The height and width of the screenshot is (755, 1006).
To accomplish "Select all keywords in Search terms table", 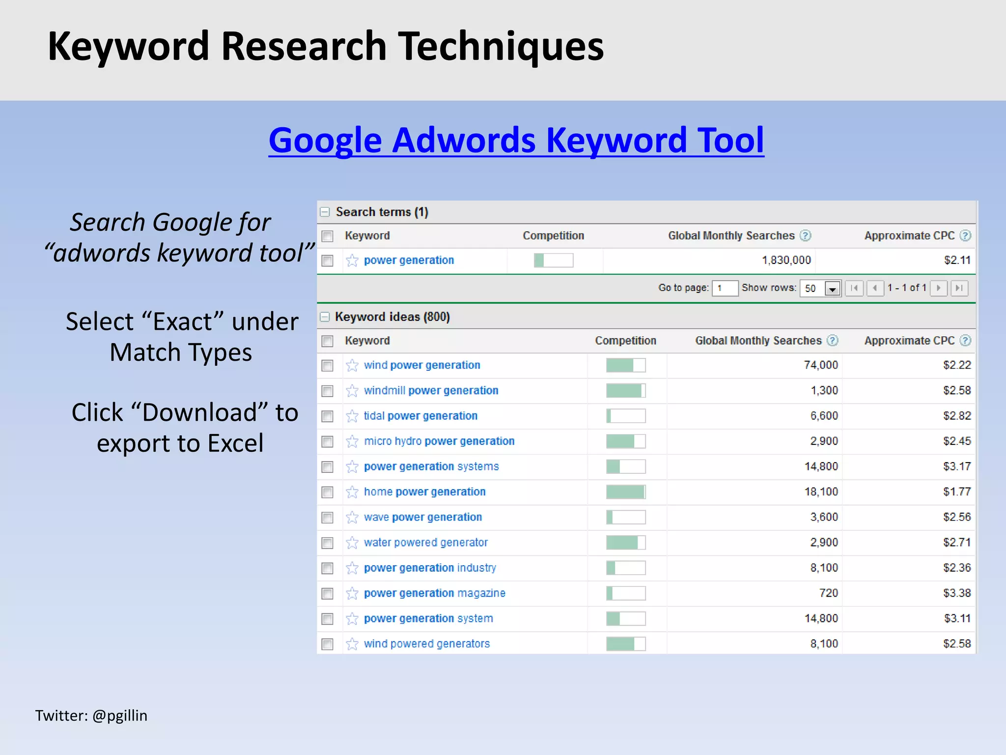I will point(327,236).
